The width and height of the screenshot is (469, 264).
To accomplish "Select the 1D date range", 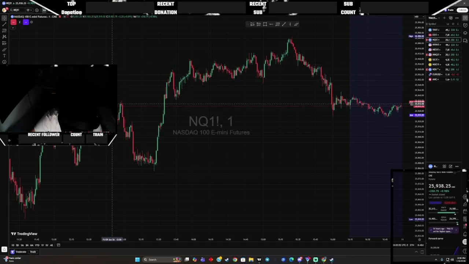I will (13, 245).
